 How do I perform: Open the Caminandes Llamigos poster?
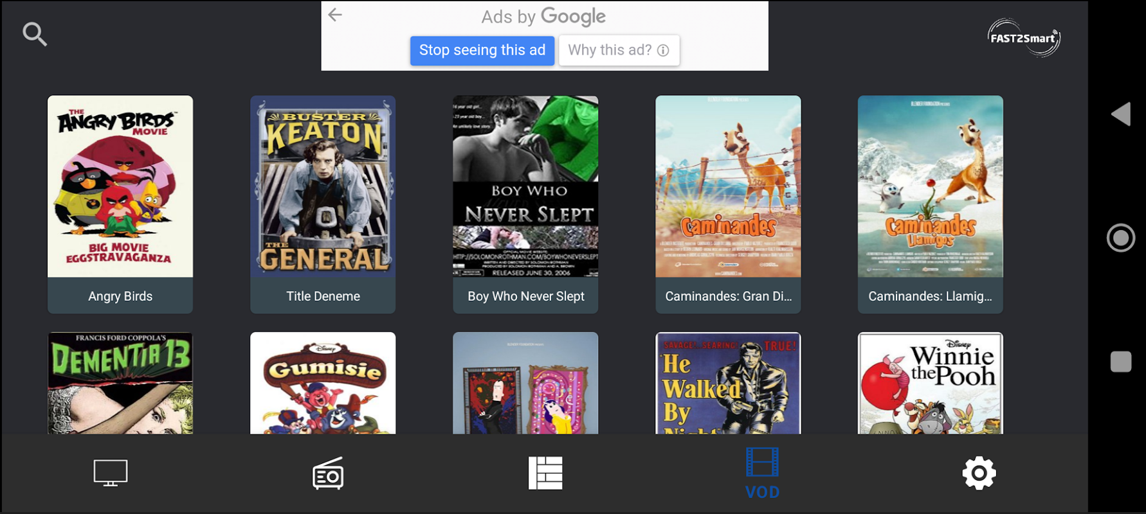[x=931, y=186]
